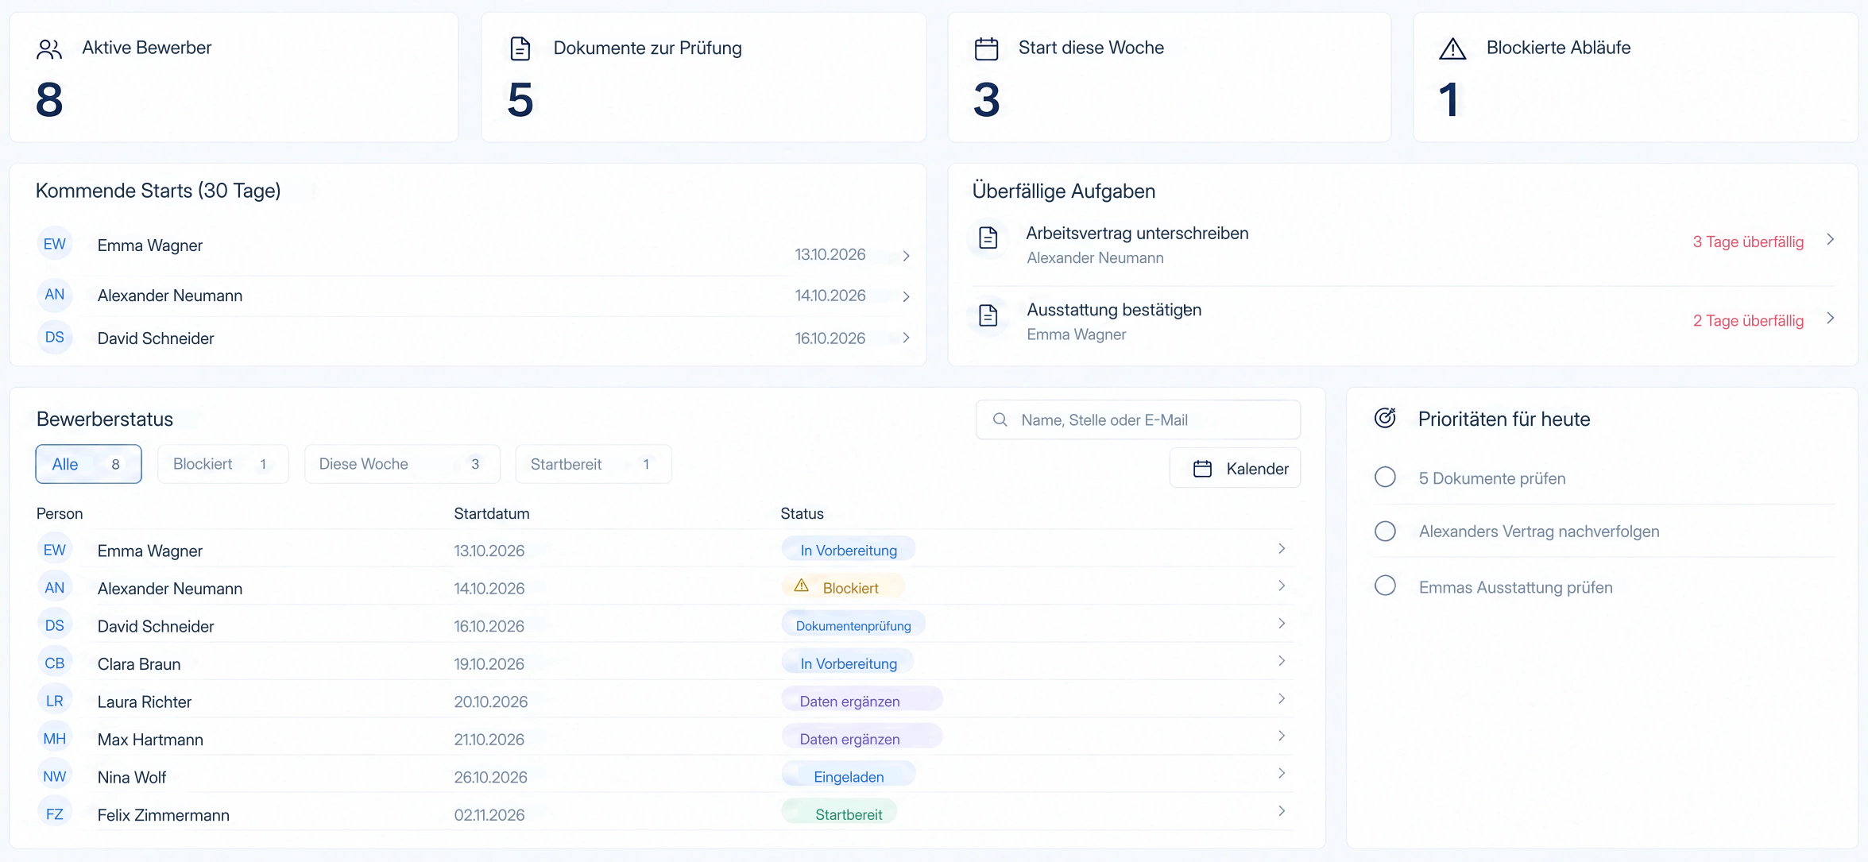Click the document icon beside Ausstattung bestätigen
This screenshot has height=862, width=1868.
988,315
